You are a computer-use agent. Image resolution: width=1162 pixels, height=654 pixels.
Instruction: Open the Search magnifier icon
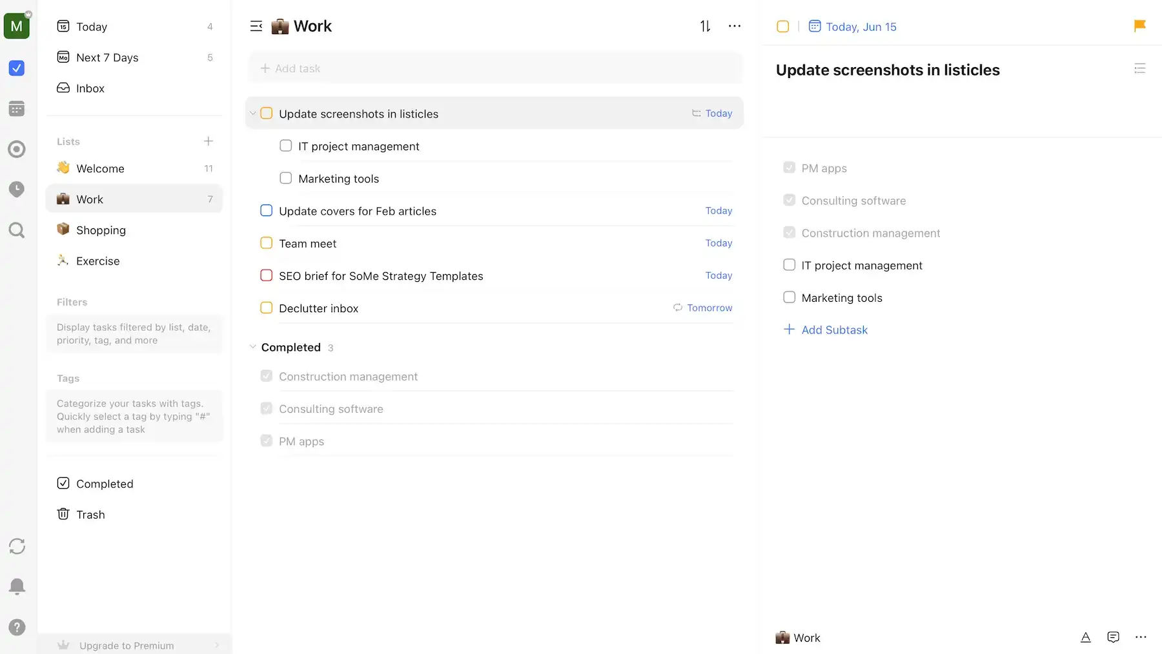(17, 230)
